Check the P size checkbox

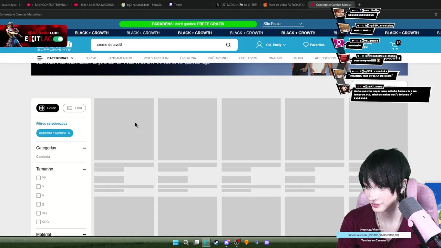click(x=38, y=187)
